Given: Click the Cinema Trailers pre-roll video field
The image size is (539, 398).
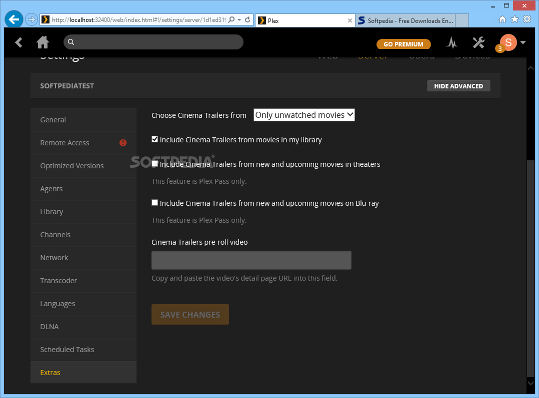Looking at the screenshot, I should (251, 260).
